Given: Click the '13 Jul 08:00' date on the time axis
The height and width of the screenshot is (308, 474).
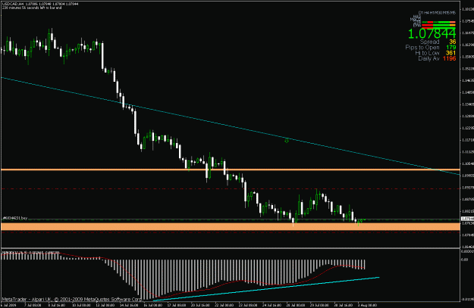Looking at the screenshot, I should [105, 305].
